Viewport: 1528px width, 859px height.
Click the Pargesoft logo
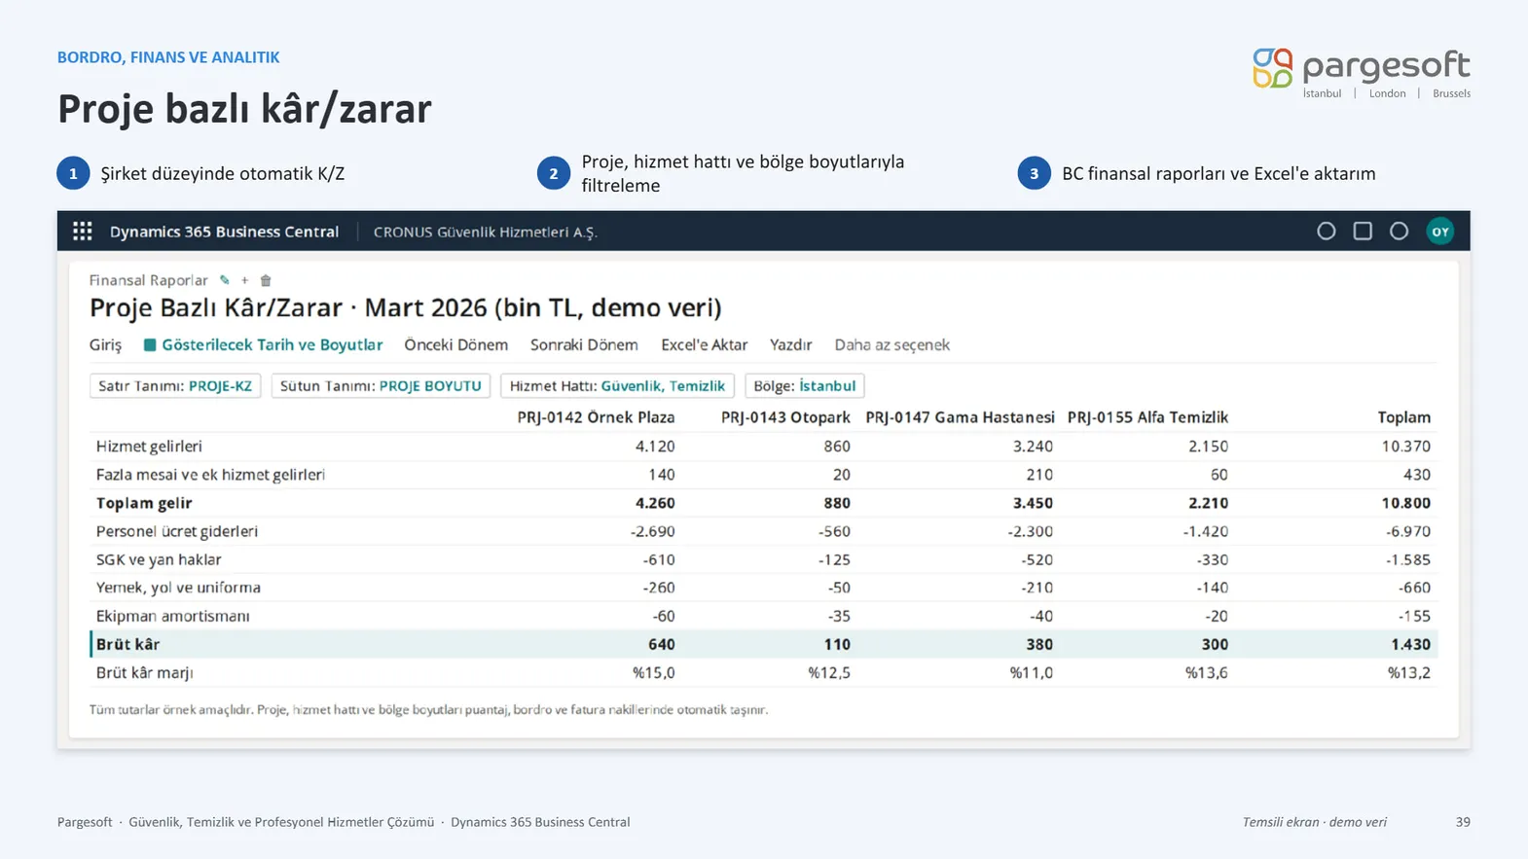click(1361, 72)
